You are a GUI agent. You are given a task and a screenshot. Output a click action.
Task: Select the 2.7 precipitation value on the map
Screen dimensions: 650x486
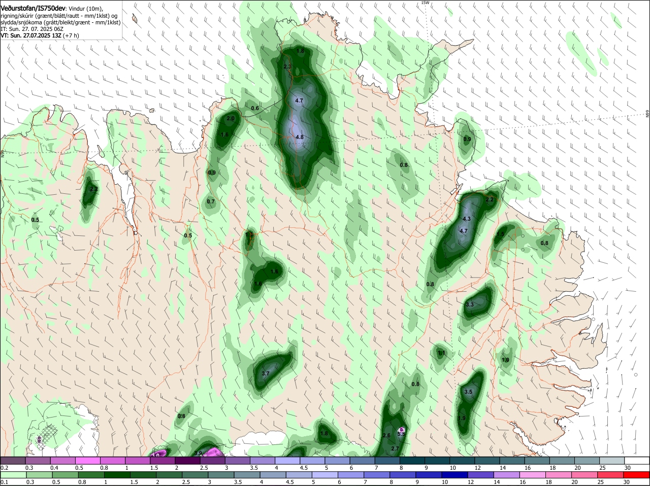click(396, 448)
